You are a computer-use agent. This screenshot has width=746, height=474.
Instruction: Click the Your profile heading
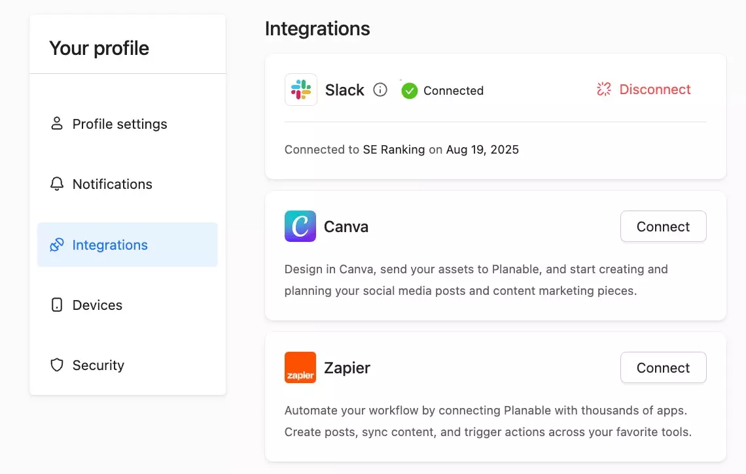click(x=99, y=48)
